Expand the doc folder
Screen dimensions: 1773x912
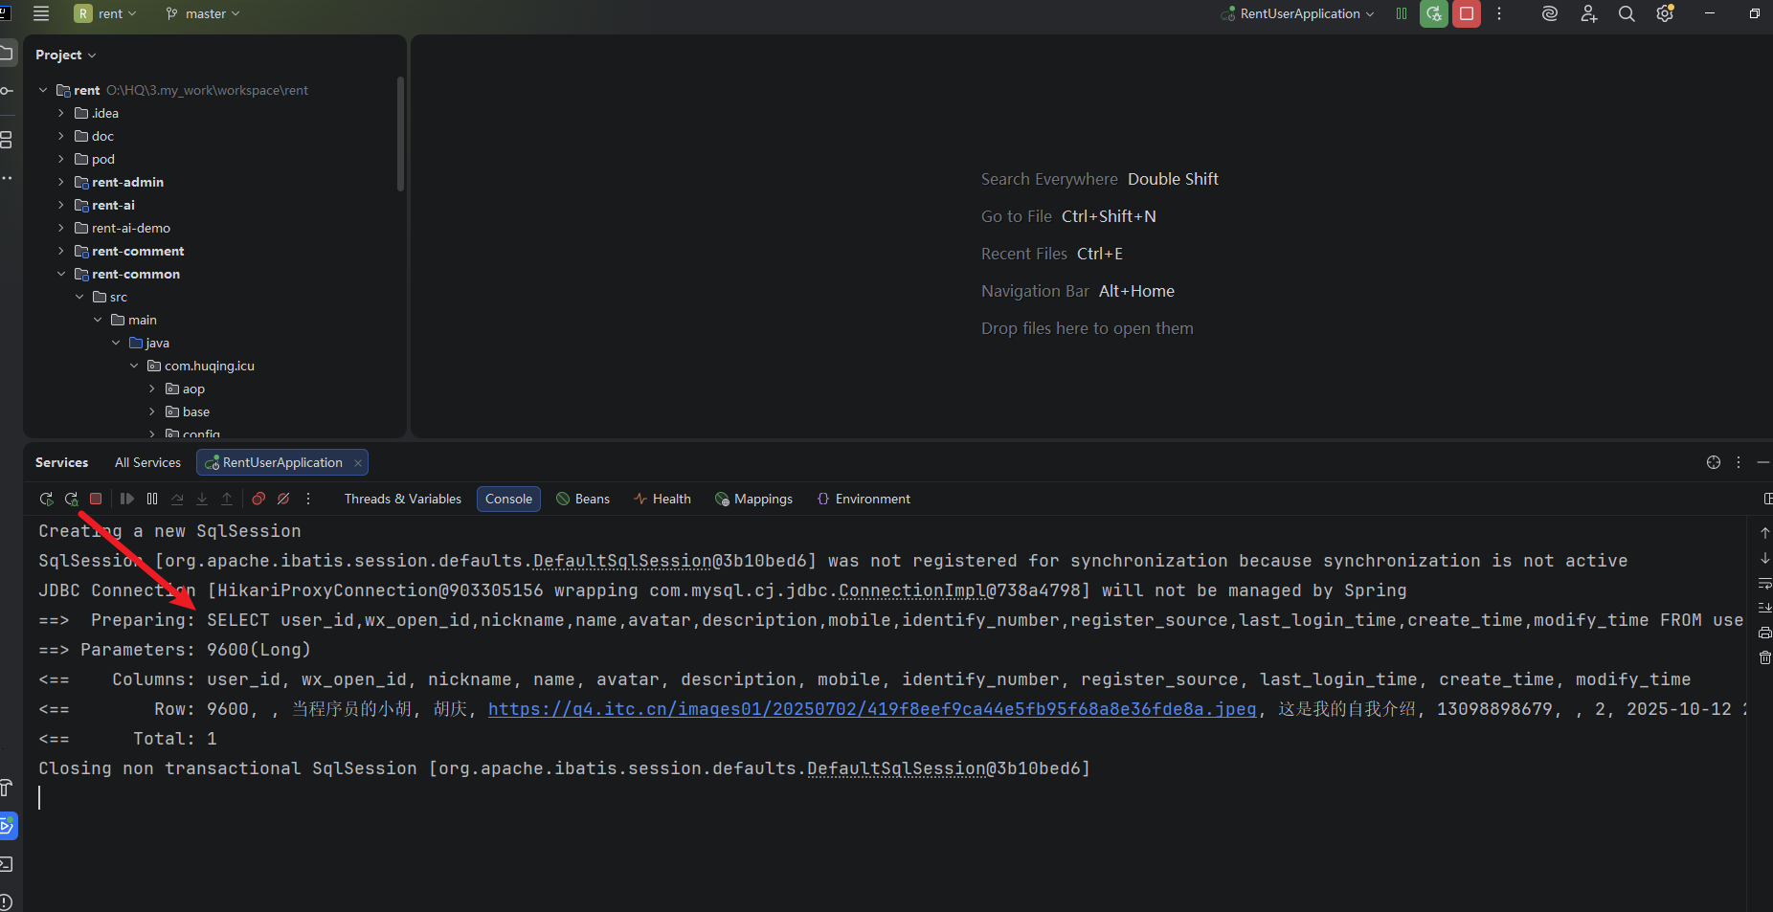click(x=61, y=136)
